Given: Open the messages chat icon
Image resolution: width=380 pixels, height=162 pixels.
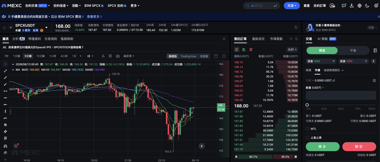Looking at the screenshot, I should (x=344, y=6).
